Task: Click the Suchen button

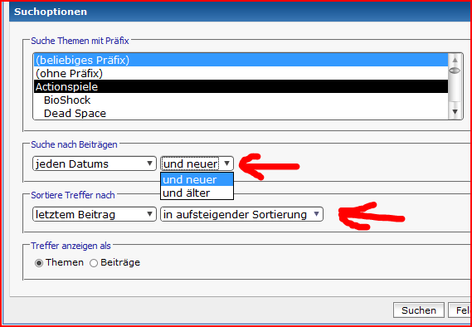Action: coord(418,310)
